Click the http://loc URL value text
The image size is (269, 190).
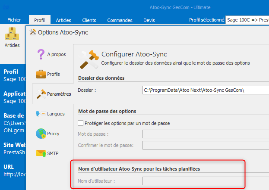click(x=15, y=174)
